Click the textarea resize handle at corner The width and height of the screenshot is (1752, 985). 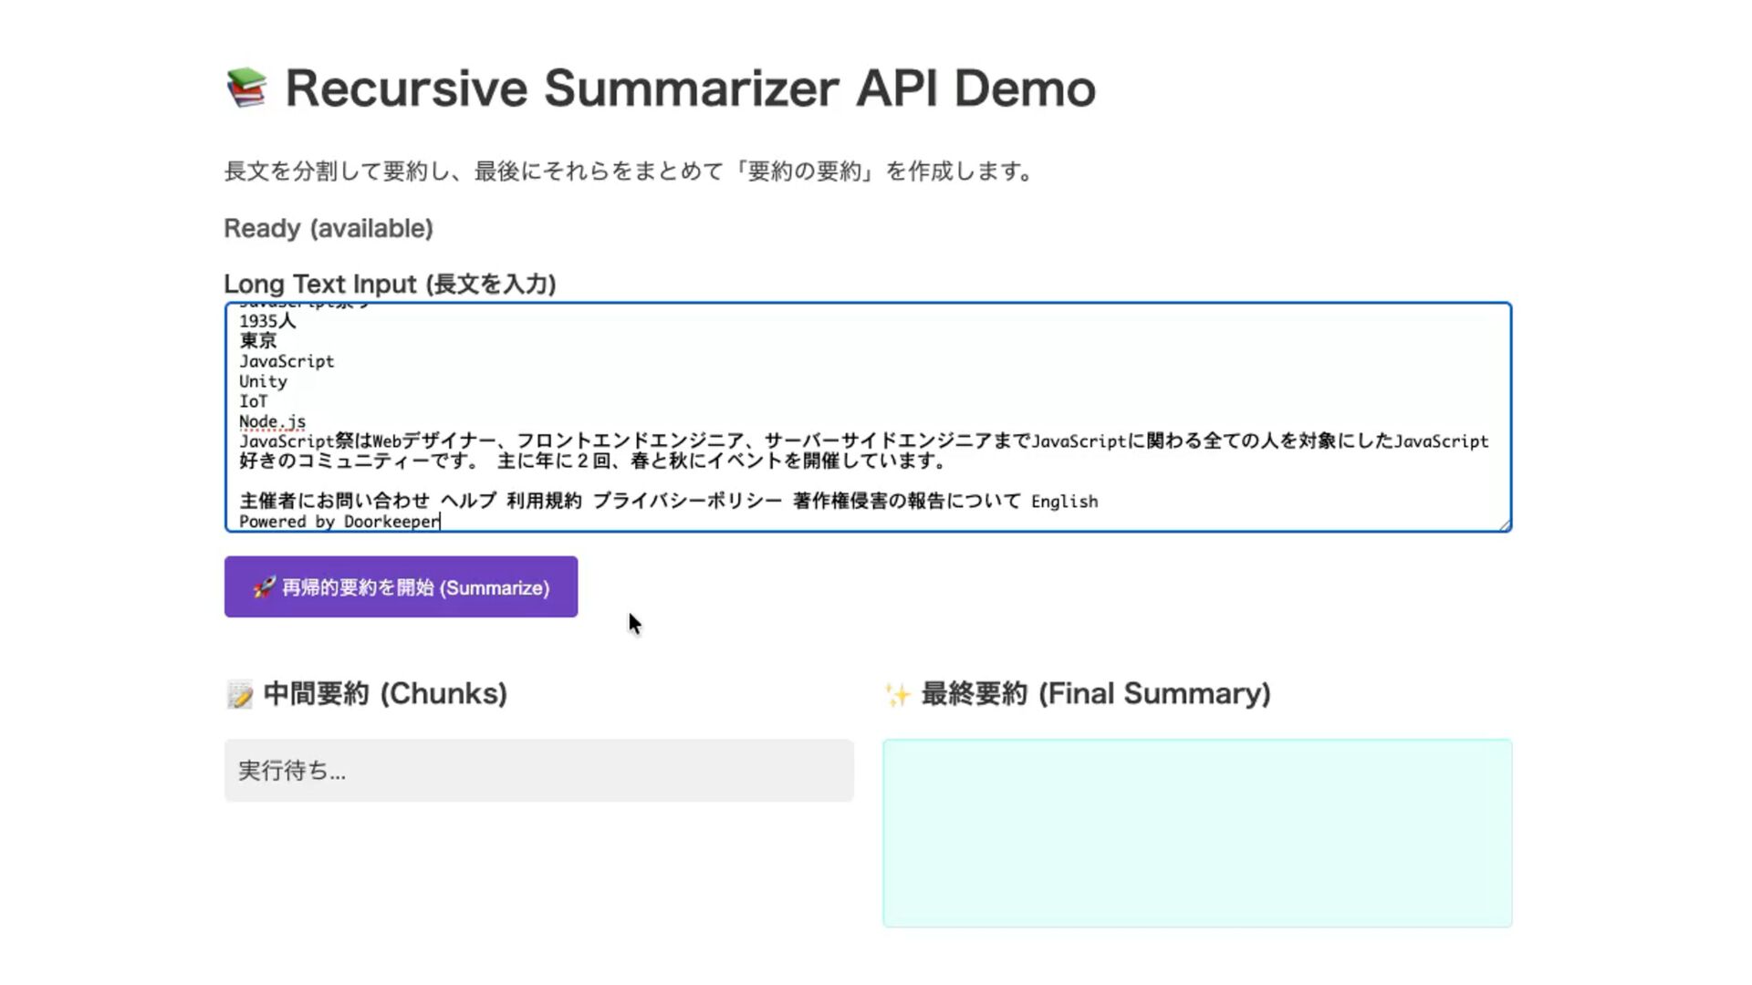[1504, 524]
